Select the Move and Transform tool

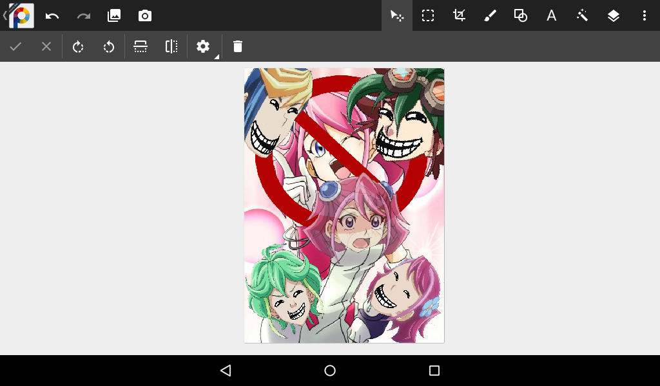pos(397,16)
